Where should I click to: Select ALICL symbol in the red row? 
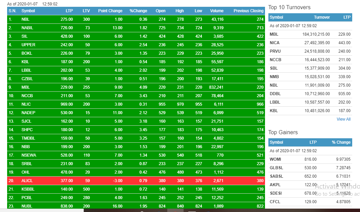click(x=27, y=181)
